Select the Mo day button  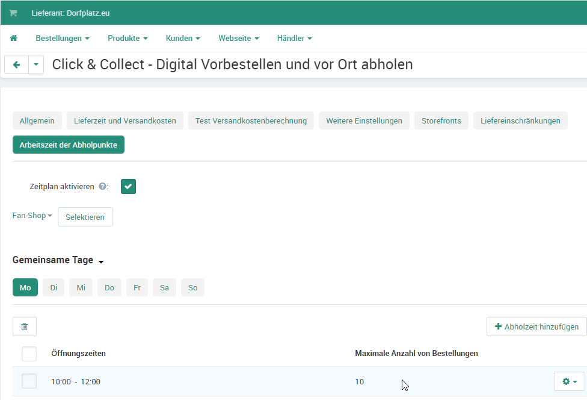pyautogui.click(x=25, y=287)
